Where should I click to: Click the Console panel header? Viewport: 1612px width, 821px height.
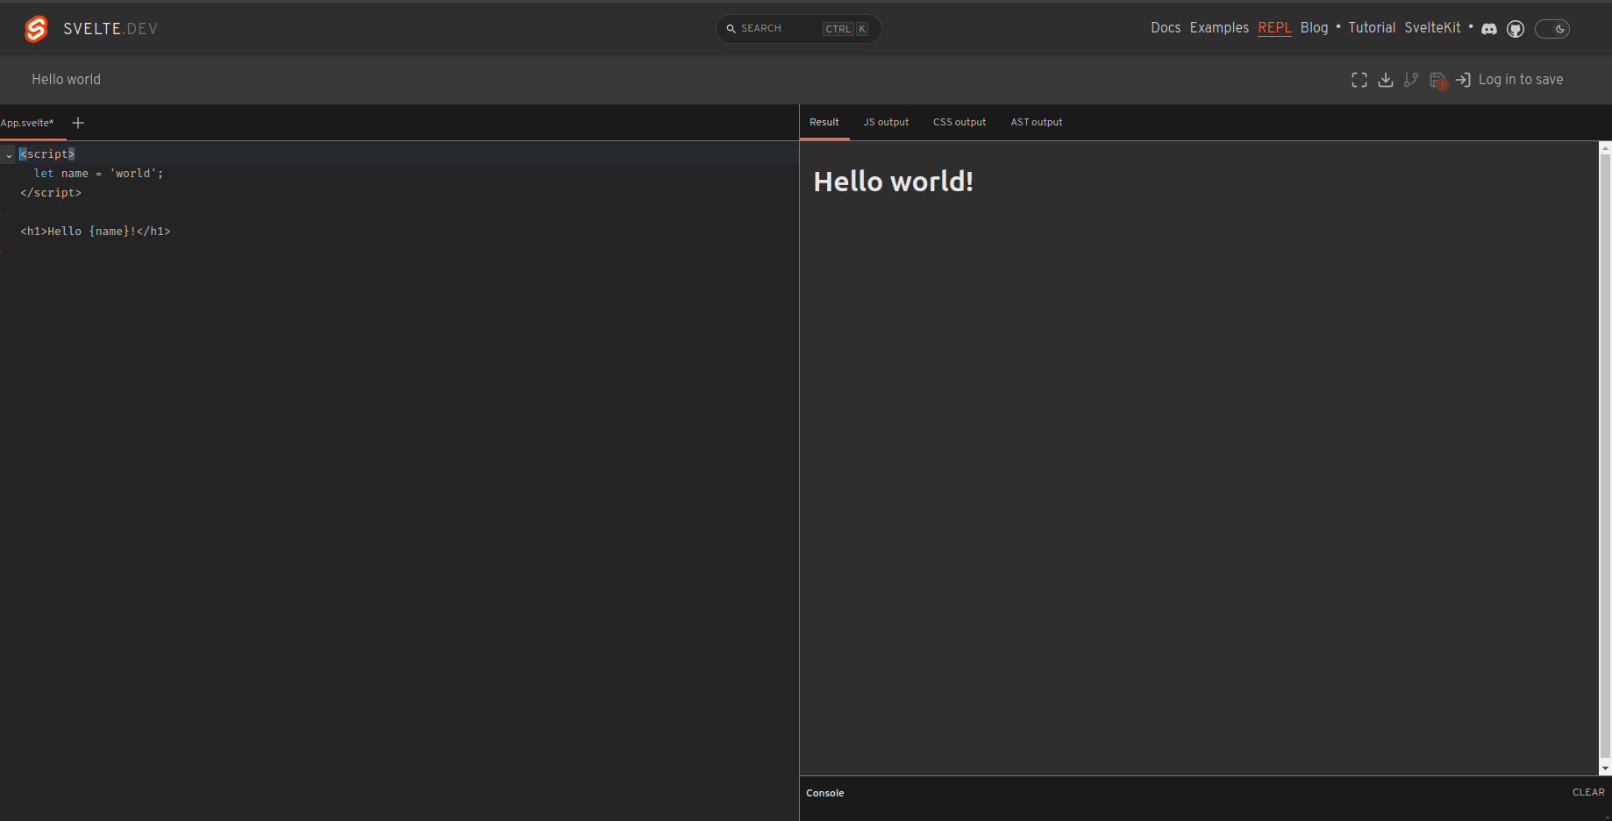point(1205,793)
